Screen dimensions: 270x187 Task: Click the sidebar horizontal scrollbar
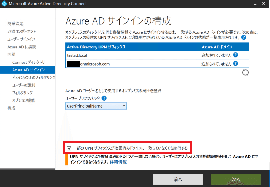pyautogui.click(x=28, y=169)
